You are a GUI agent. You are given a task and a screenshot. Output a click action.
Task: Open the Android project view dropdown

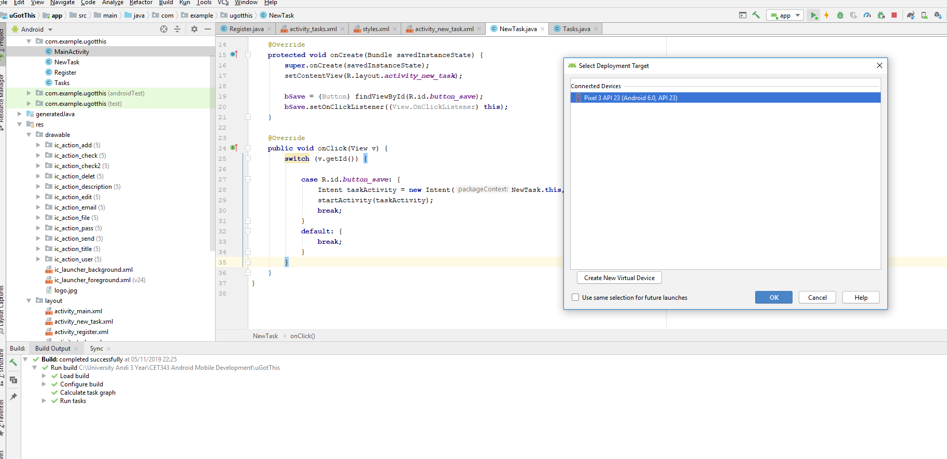coord(36,30)
